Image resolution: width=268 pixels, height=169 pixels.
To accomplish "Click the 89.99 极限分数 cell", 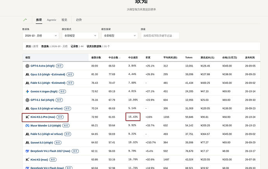I will pos(95,66).
